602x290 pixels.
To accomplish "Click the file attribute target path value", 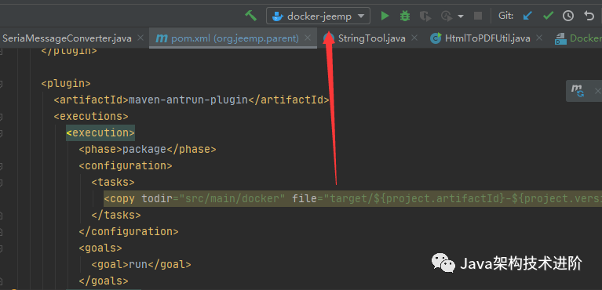I will point(463,199).
